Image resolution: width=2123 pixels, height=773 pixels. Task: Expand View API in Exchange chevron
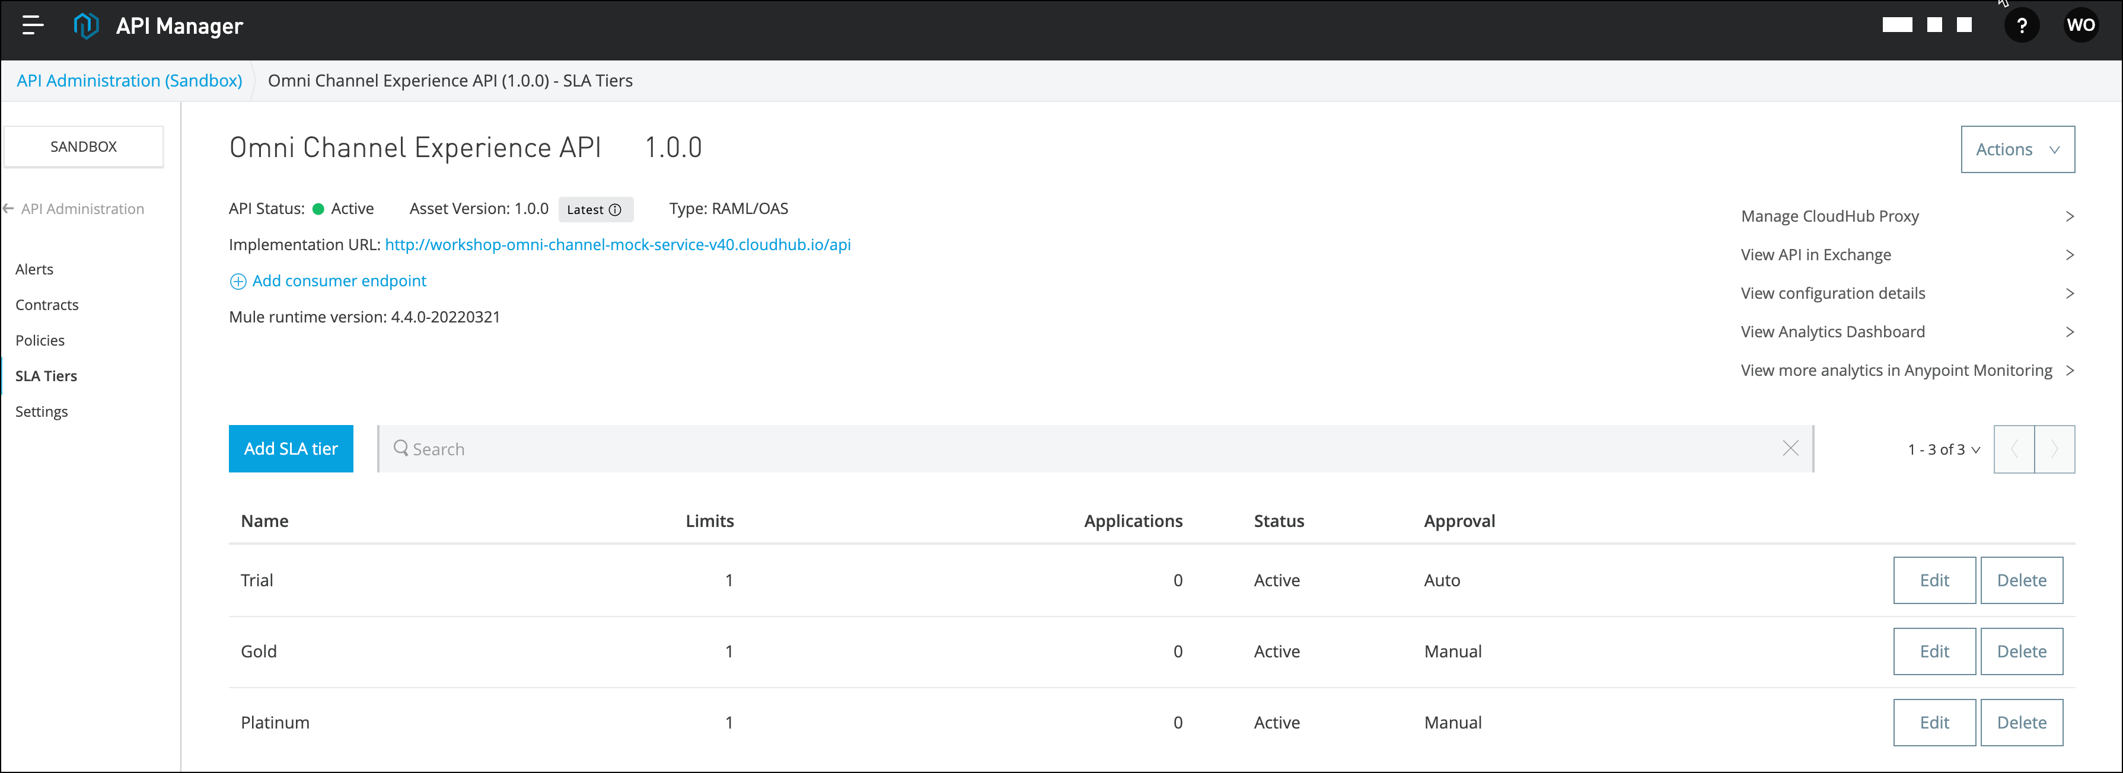tap(2070, 255)
